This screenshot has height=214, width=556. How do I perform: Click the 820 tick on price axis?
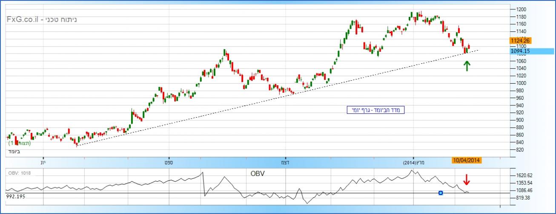tap(519, 150)
